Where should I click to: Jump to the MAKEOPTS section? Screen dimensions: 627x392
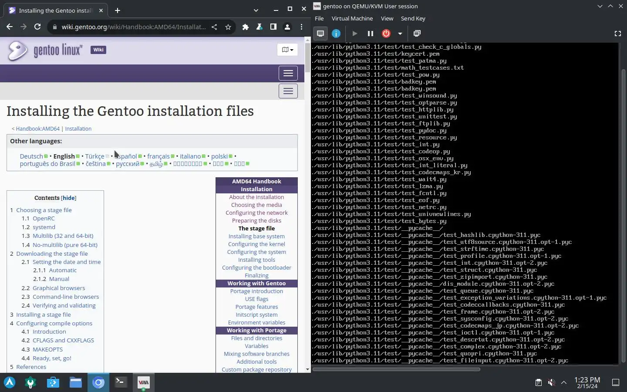(x=47, y=349)
